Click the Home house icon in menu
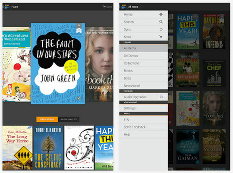233x173 pixels. (161, 14)
